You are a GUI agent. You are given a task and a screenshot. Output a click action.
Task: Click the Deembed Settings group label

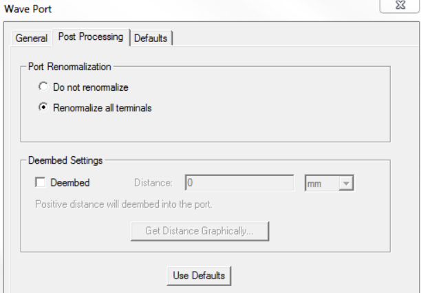(65, 161)
